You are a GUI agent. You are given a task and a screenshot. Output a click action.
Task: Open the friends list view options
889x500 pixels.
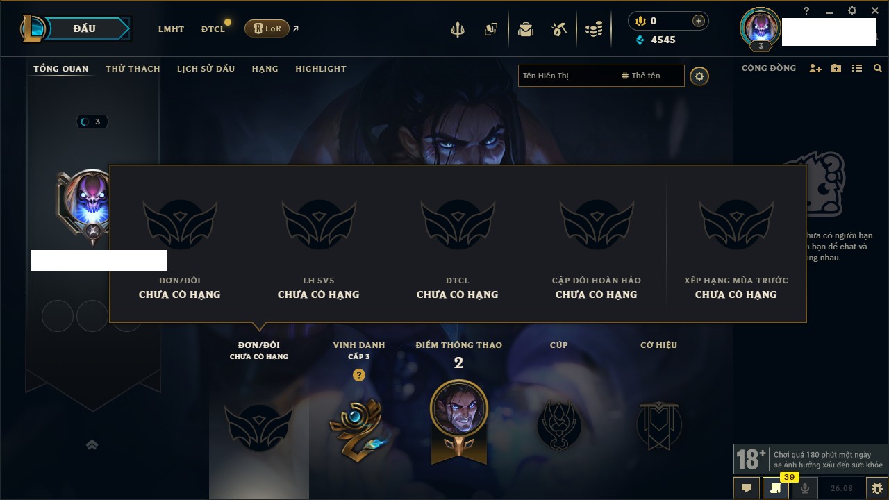pos(857,68)
